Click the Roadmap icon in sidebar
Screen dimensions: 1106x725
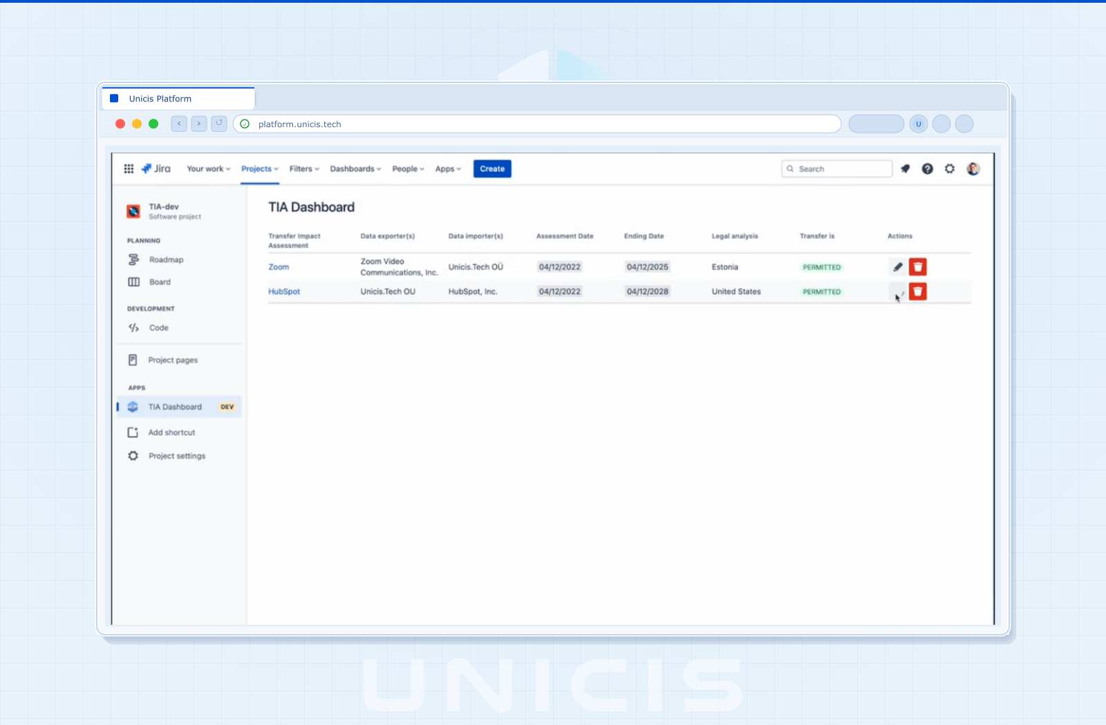(x=133, y=260)
